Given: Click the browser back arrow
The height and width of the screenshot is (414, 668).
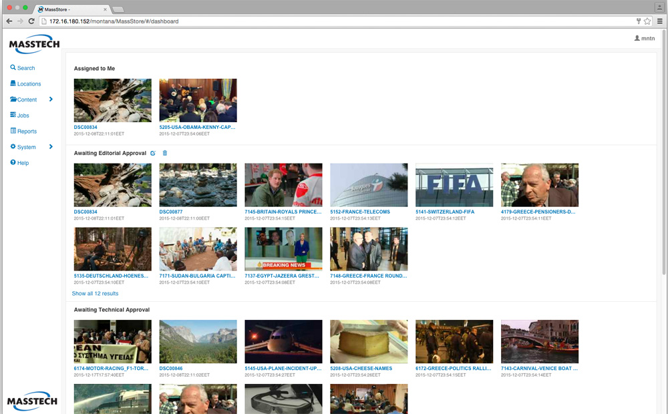Looking at the screenshot, I should pos(9,21).
